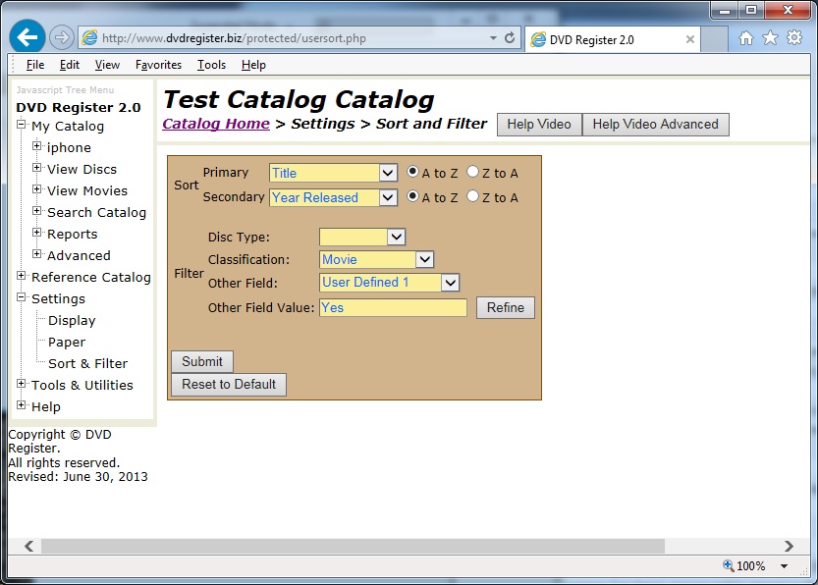The width and height of the screenshot is (818, 585).
Task: Open the zoom level dropdown arrow
Action: [784, 565]
